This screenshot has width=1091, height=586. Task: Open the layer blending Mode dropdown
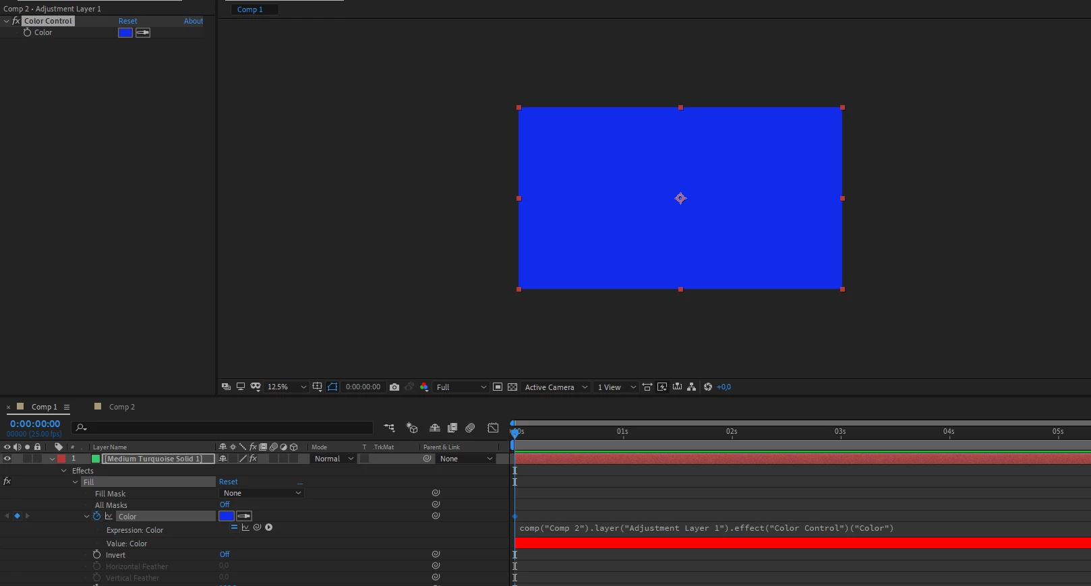point(334,459)
